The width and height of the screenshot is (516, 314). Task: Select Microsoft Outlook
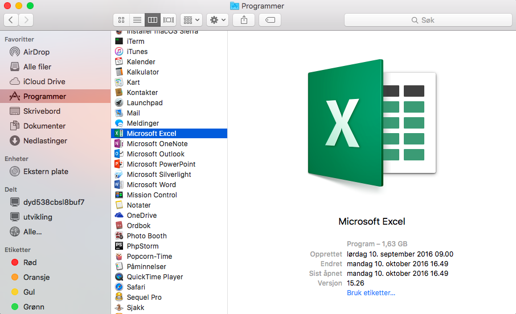click(x=169, y=154)
